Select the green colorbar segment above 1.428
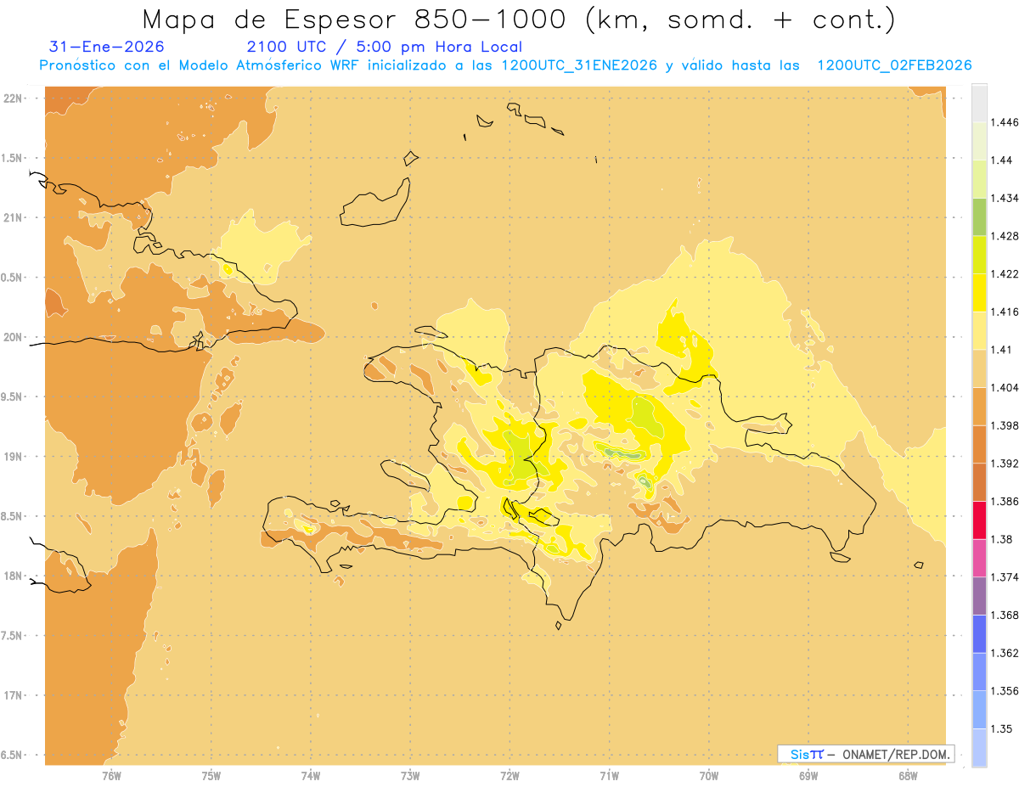Image resolution: width=1019 pixels, height=787 pixels. click(x=979, y=216)
